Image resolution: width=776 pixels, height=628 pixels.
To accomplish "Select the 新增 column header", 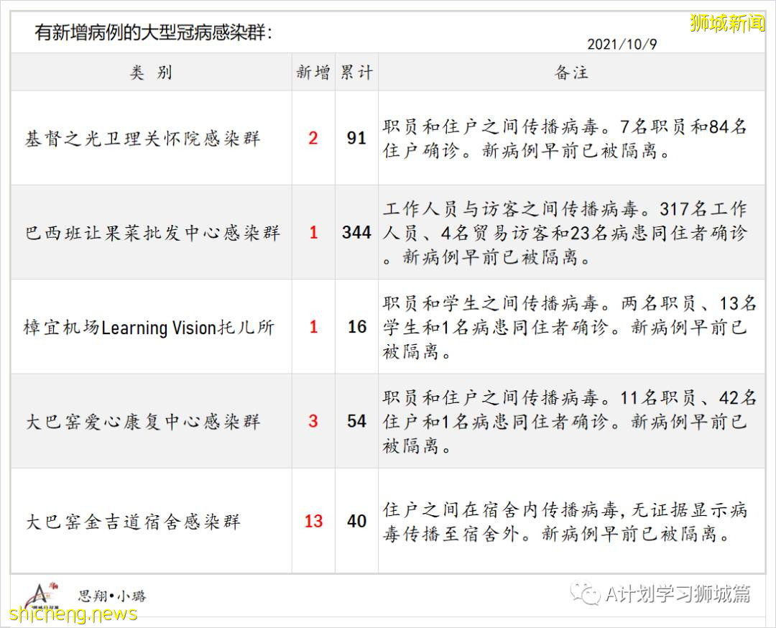I will pos(313,73).
